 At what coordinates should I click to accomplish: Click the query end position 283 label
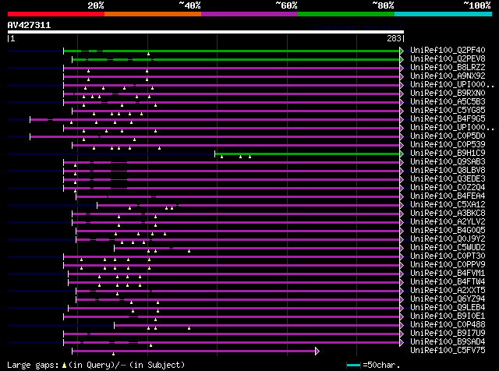click(x=394, y=38)
